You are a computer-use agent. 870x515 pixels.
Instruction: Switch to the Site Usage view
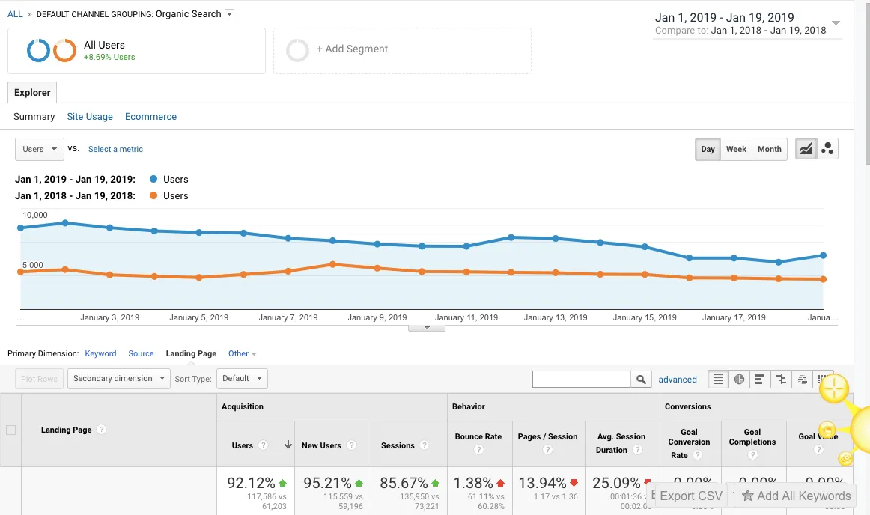click(90, 117)
